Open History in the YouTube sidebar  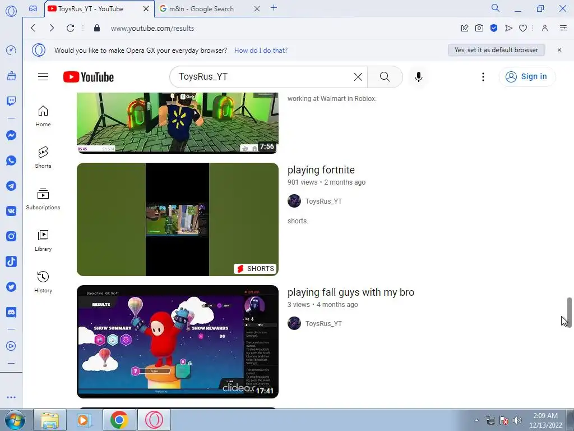click(x=43, y=282)
